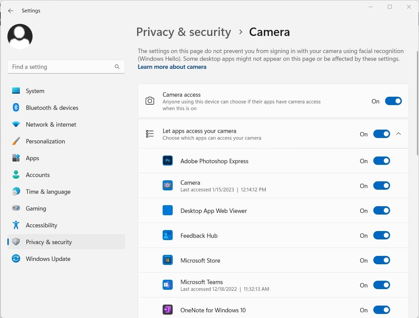The height and width of the screenshot is (318, 419).
Task: Click the Adobe Photoshop Express app icon
Action: coord(168,161)
